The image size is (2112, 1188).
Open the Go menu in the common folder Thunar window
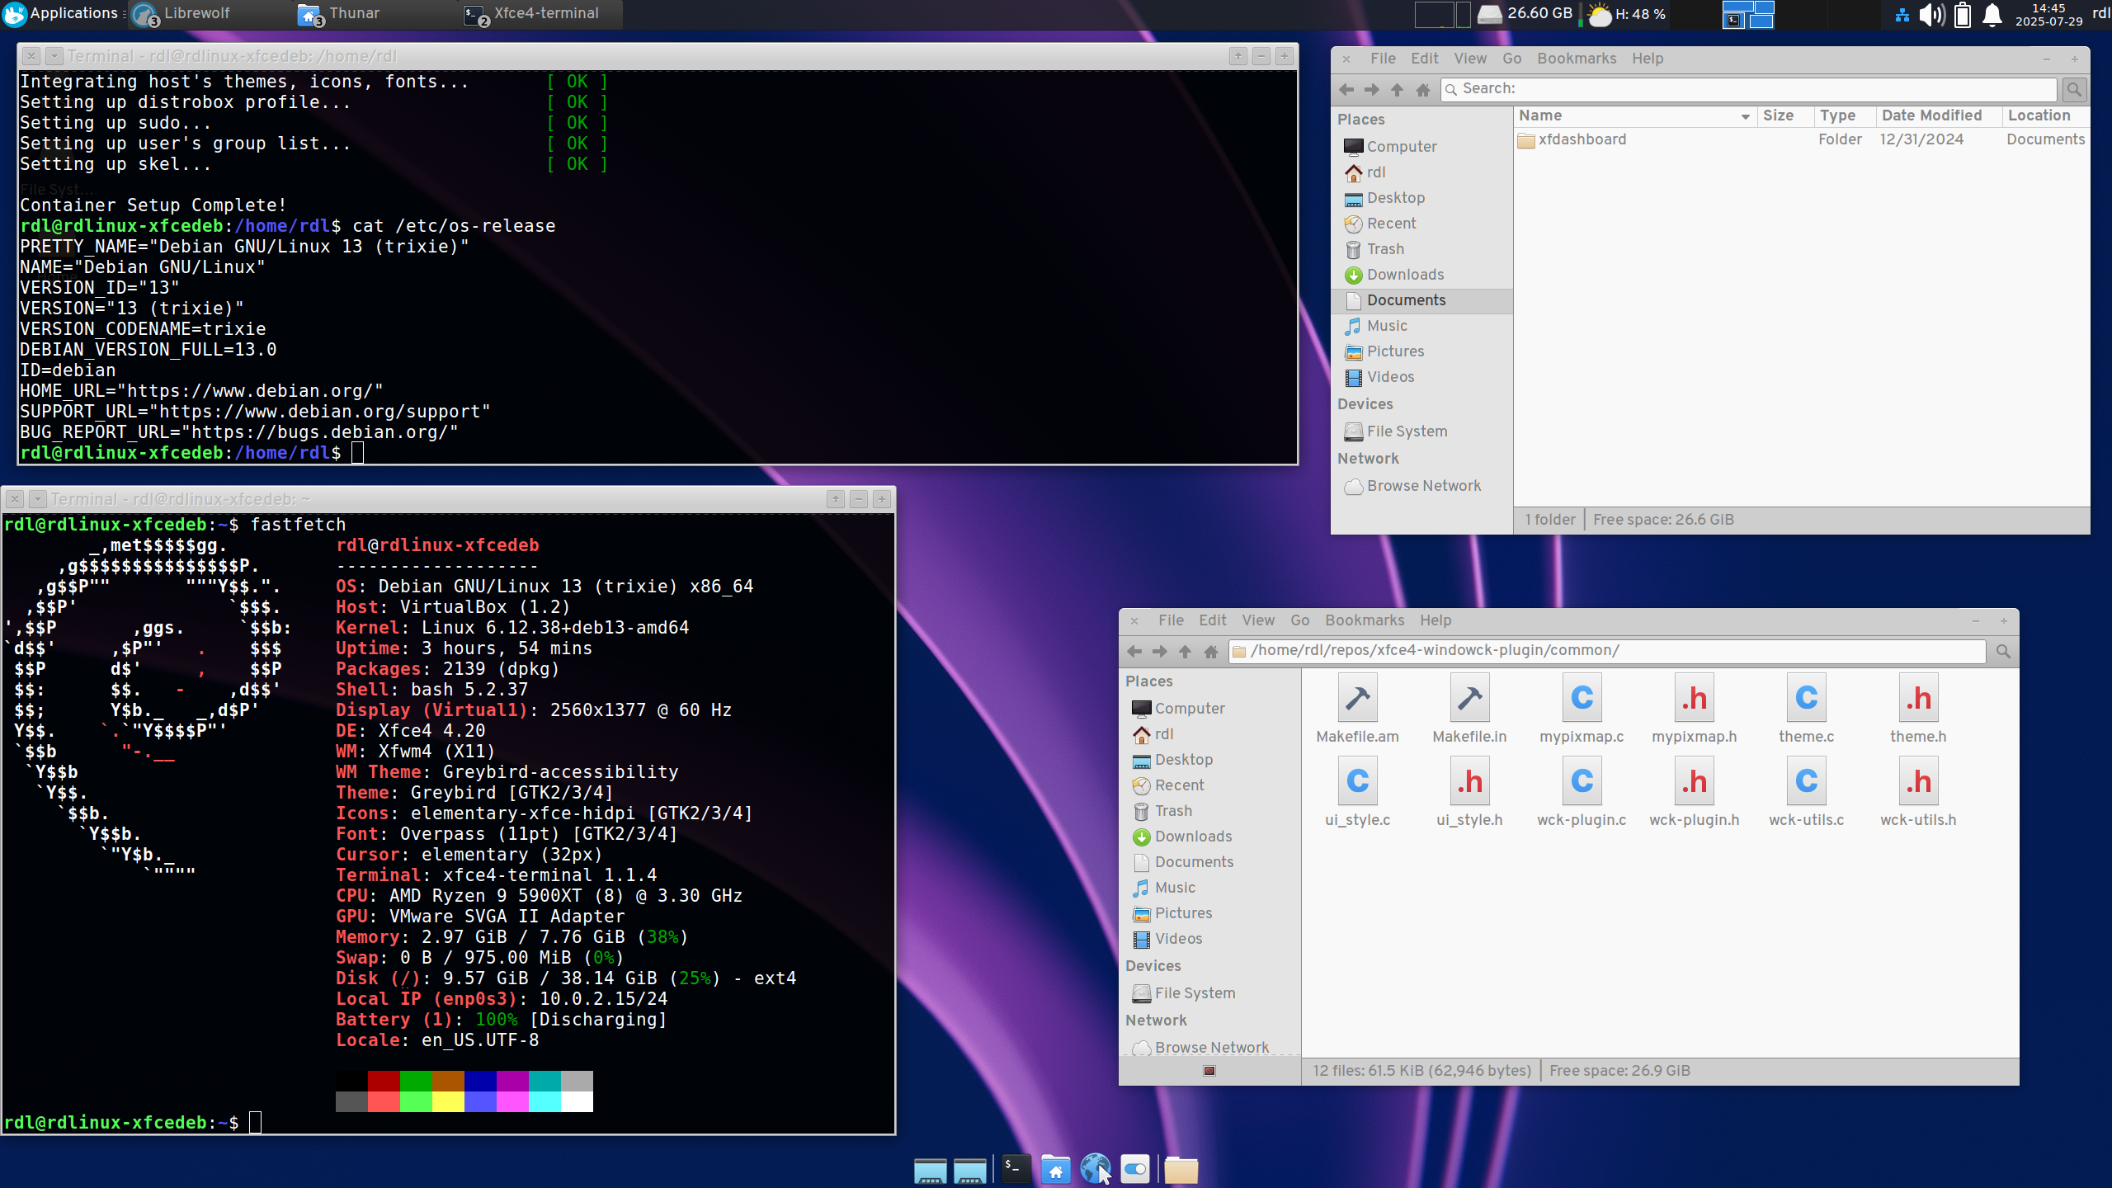tap(1300, 620)
